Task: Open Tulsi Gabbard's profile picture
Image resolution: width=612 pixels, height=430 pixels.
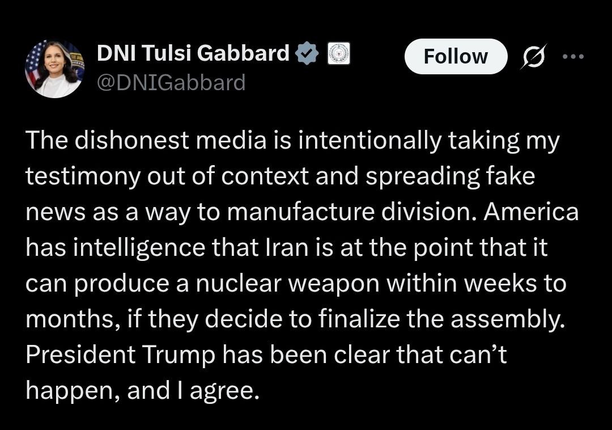Action: pos(54,69)
